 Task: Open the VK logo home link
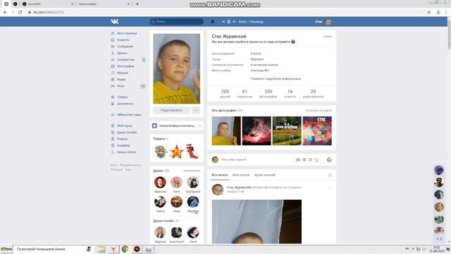click(114, 22)
